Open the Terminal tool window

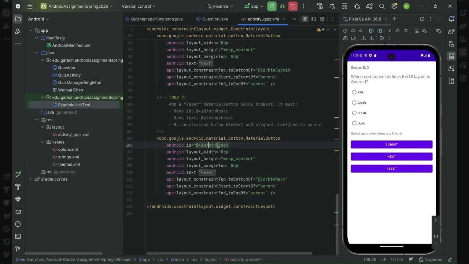[x=18, y=236]
